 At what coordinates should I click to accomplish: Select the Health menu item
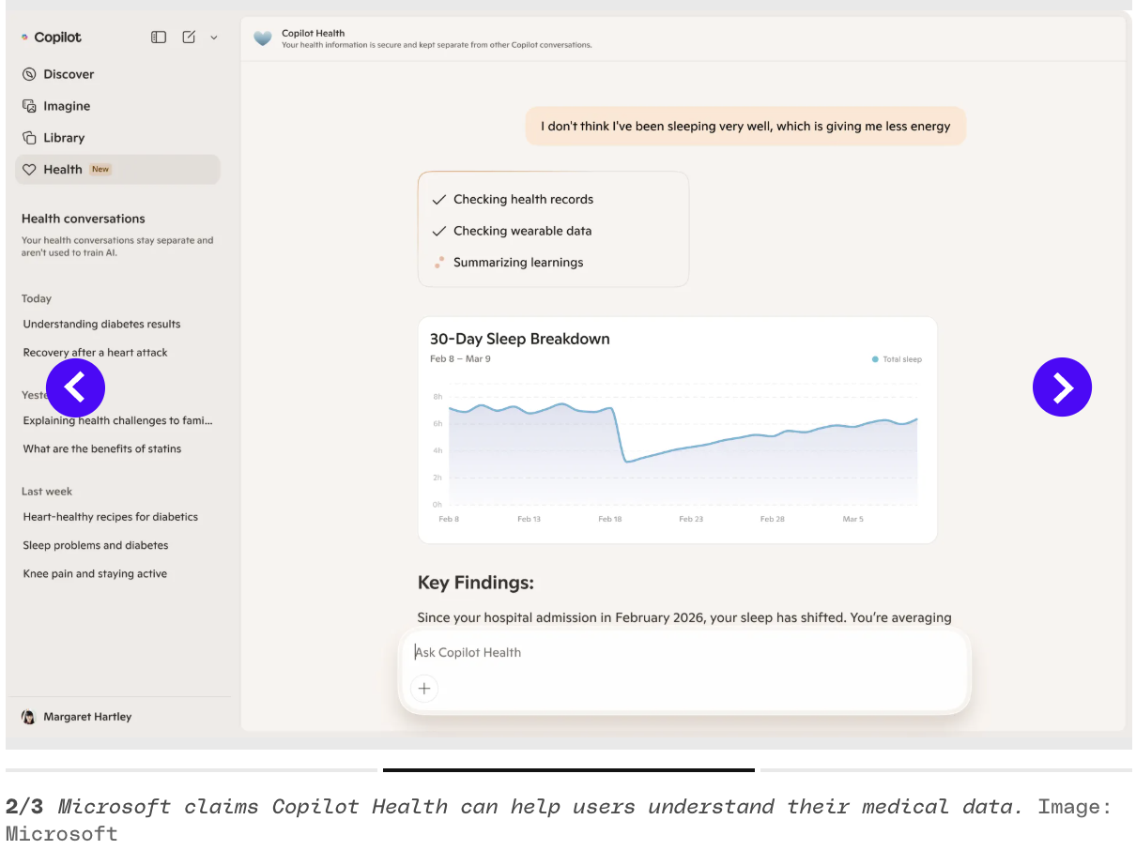[x=117, y=170]
